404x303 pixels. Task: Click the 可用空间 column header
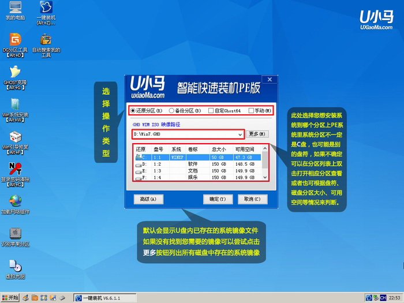(247, 149)
